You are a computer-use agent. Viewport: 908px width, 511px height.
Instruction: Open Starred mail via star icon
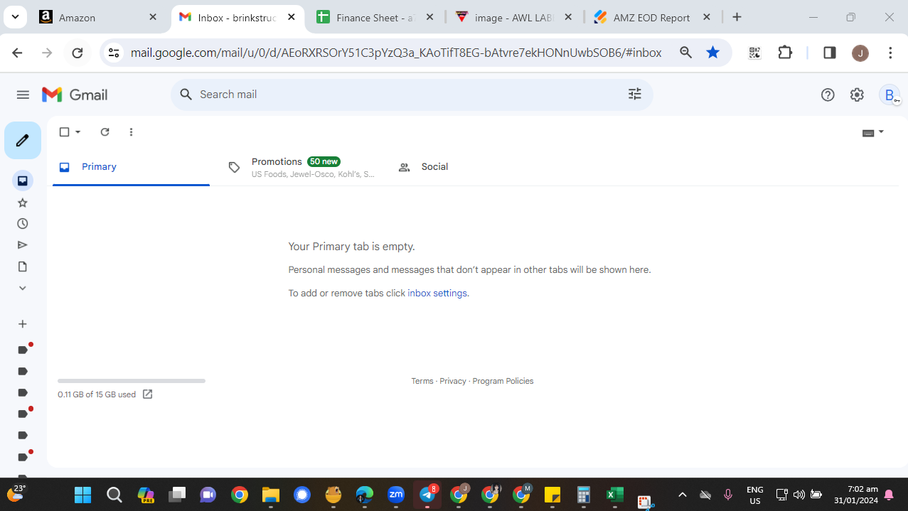[23, 203]
